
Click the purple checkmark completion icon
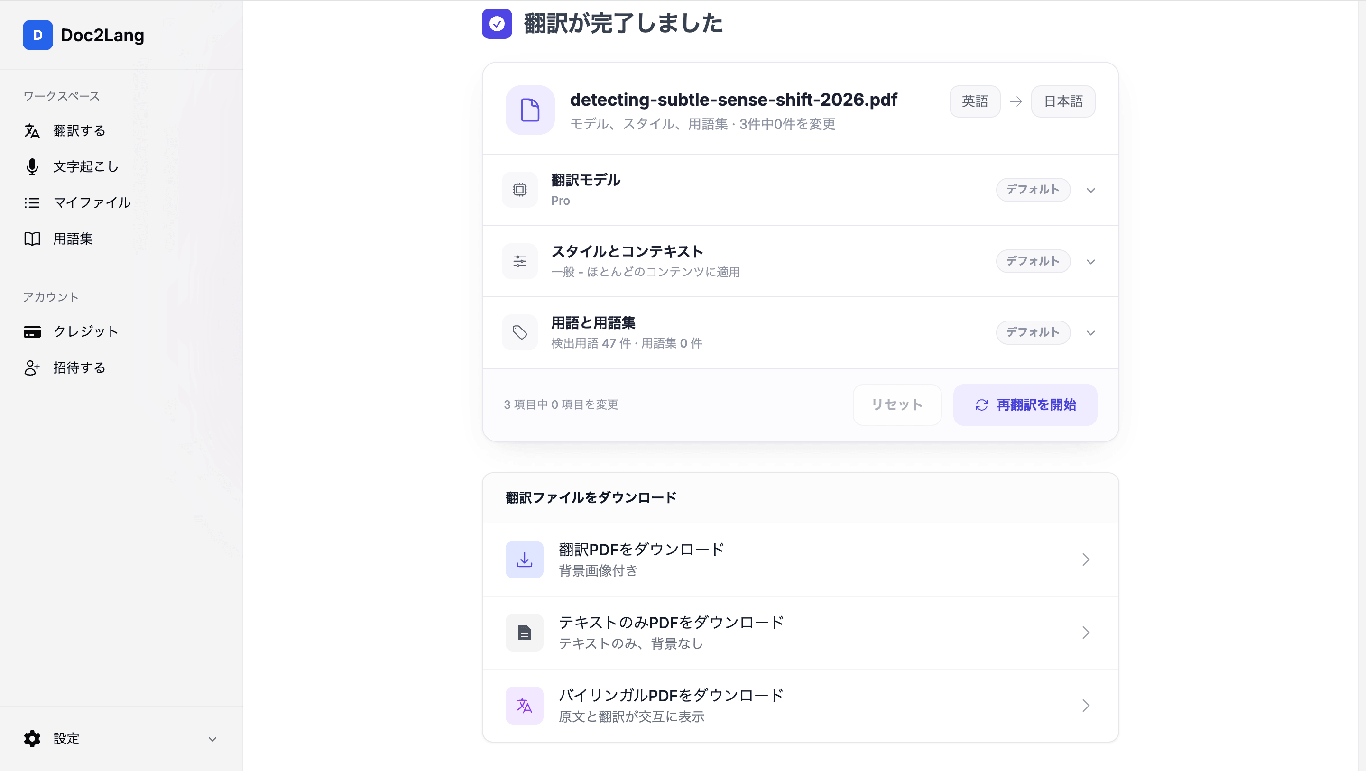click(497, 24)
